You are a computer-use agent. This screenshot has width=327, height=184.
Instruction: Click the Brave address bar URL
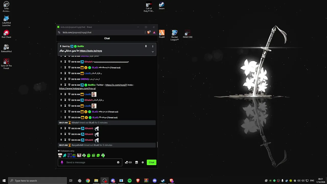click(77, 32)
